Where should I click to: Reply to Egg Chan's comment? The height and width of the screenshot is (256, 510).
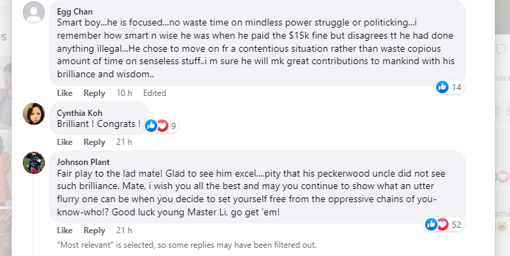click(95, 93)
